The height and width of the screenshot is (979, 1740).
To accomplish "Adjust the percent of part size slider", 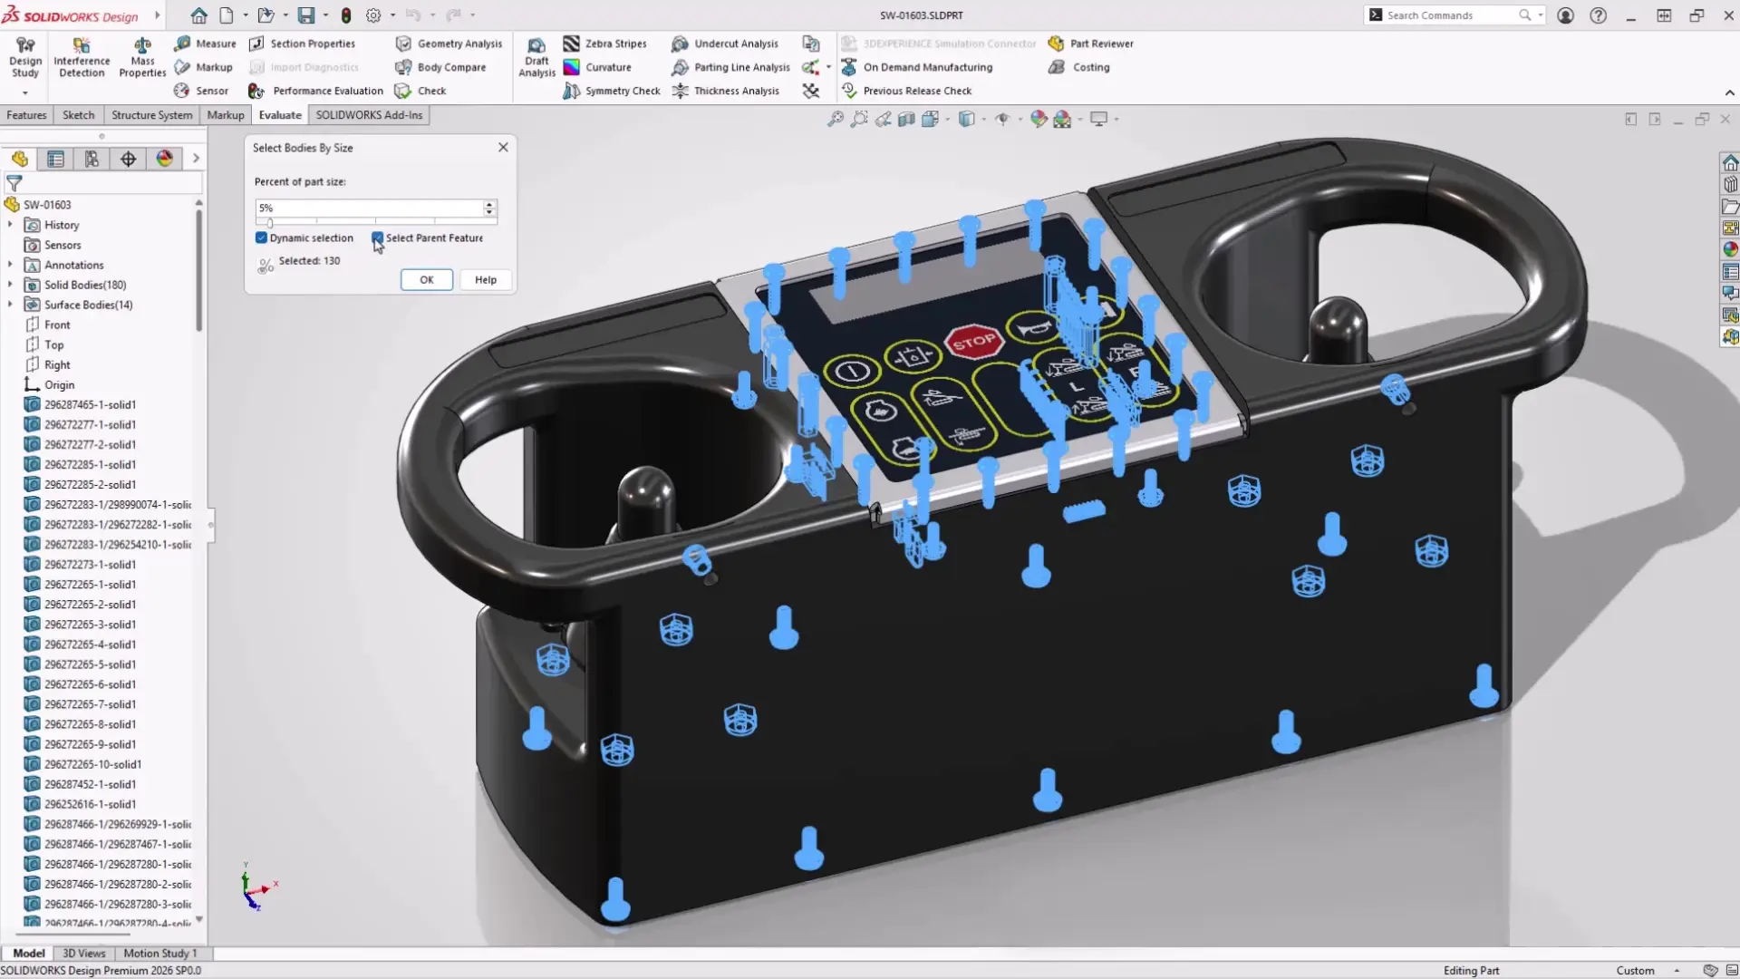I will [270, 222].
